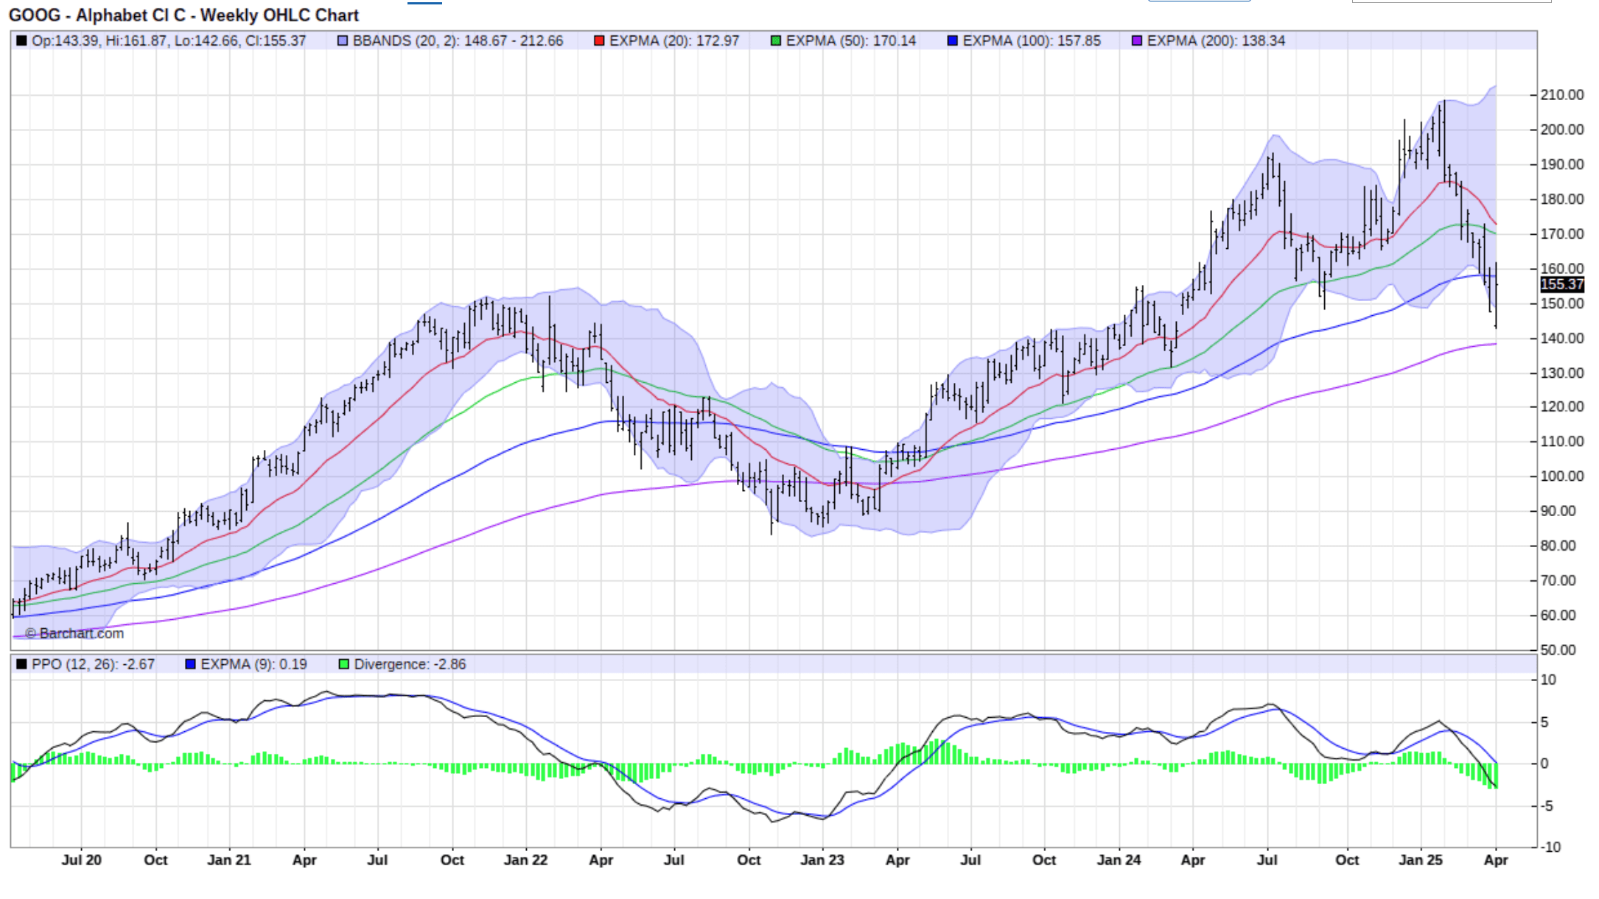Viewport: 1599px width, 899px height.
Task: Click the blue EXPMA (9) legend swatch
Action: 190,663
